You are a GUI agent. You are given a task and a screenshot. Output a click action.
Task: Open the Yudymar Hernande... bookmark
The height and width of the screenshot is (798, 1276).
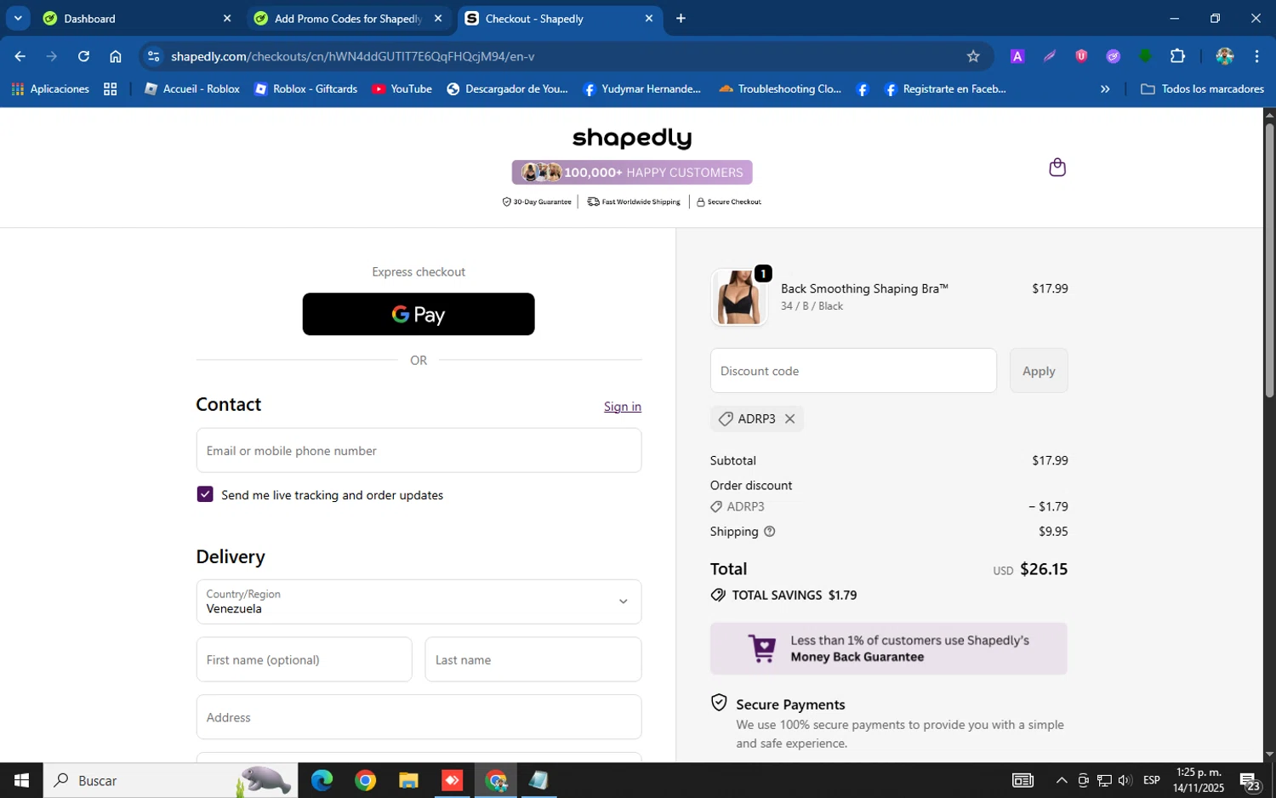click(642, 88)
